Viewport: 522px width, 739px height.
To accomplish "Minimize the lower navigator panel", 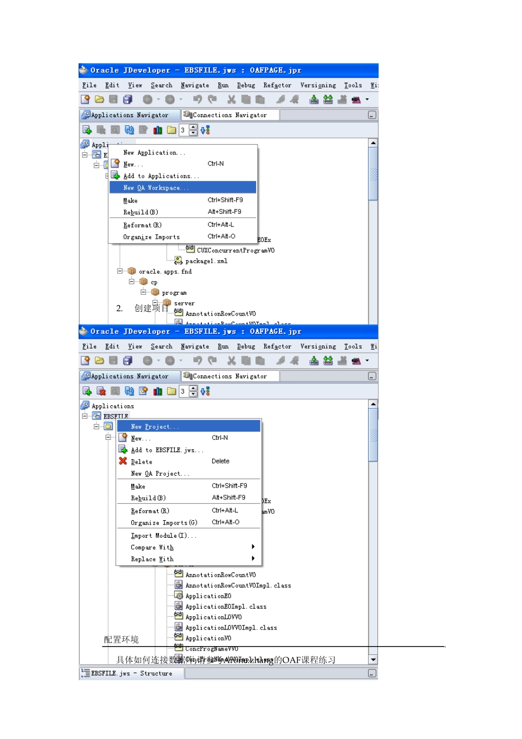I will tap(372, 376).
